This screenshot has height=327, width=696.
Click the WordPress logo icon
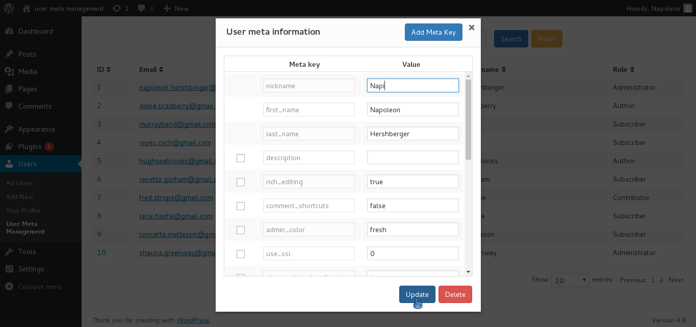point(10,8)
